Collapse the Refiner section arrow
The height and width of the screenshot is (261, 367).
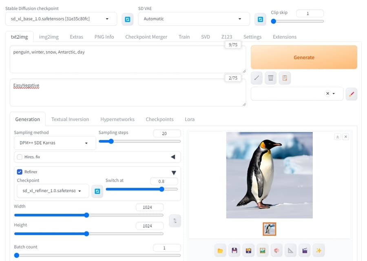coord(174,173)
